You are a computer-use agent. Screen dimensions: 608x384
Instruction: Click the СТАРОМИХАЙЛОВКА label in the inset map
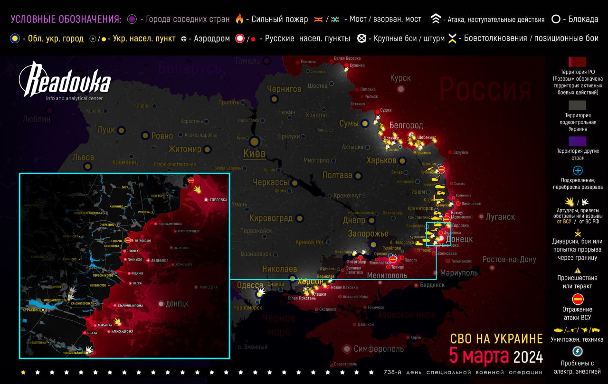click(131, 306)
